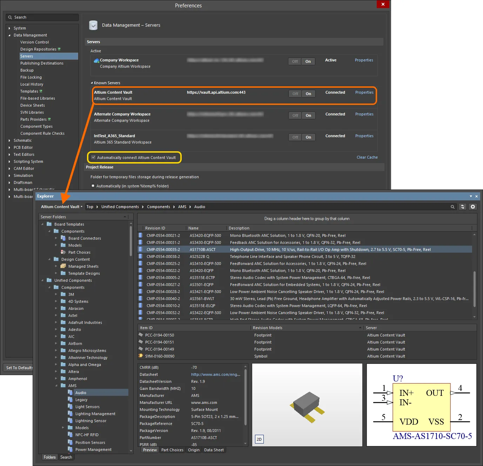Click the AMS Audio folder icon
This screenshot has width=483, height=466.
(70, 392)
